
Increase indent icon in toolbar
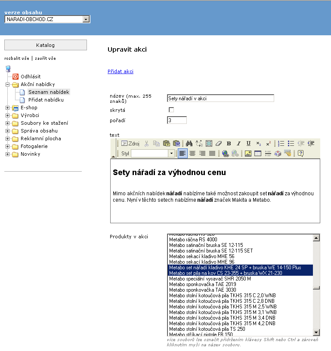(311, 144)
